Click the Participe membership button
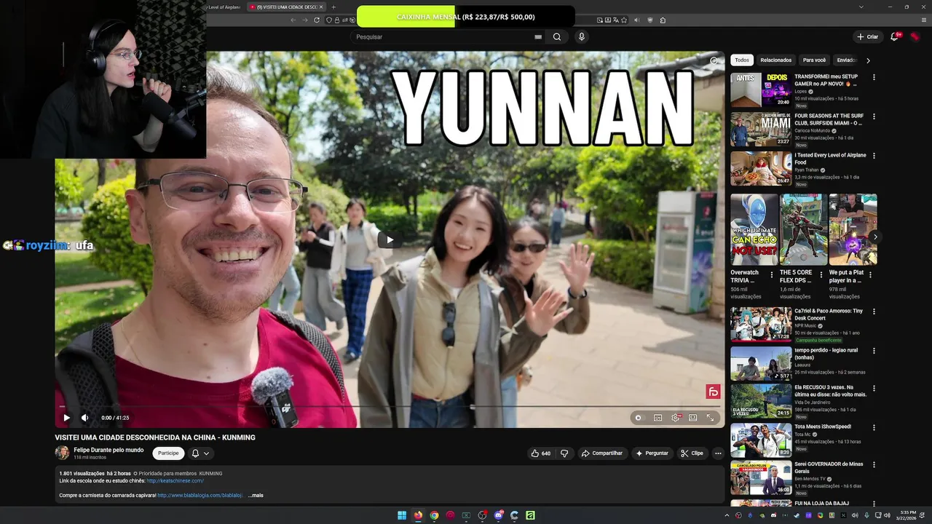The image size is (932, 524). point(168,453)
